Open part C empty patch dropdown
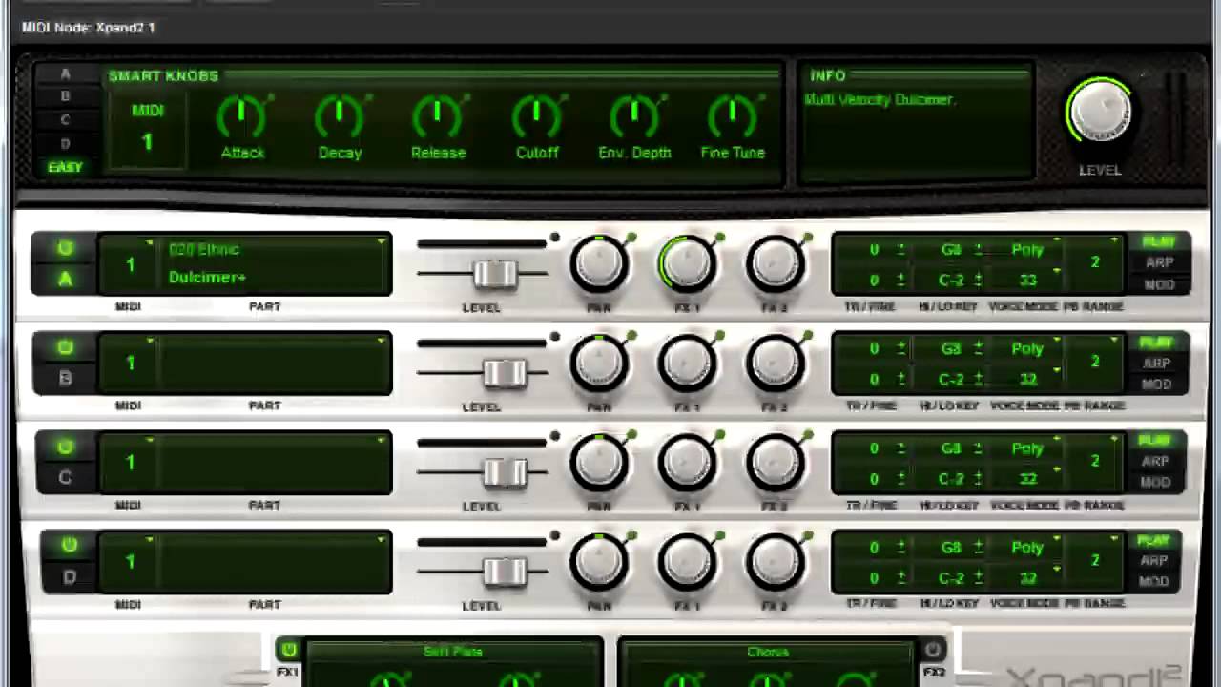The height and width of the screenshot is (687, 1221). 277,463
